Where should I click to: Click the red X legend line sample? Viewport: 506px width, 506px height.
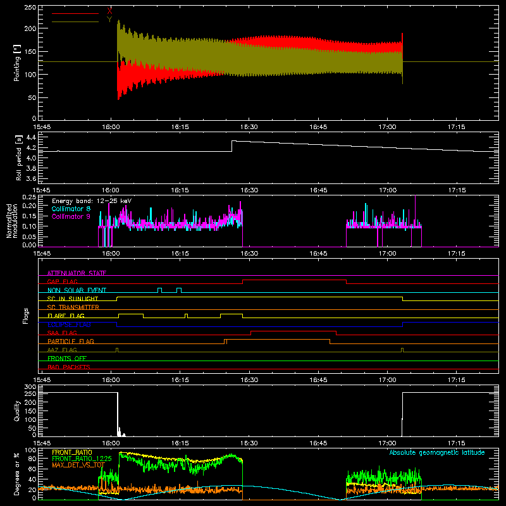[x=75, y=13]
